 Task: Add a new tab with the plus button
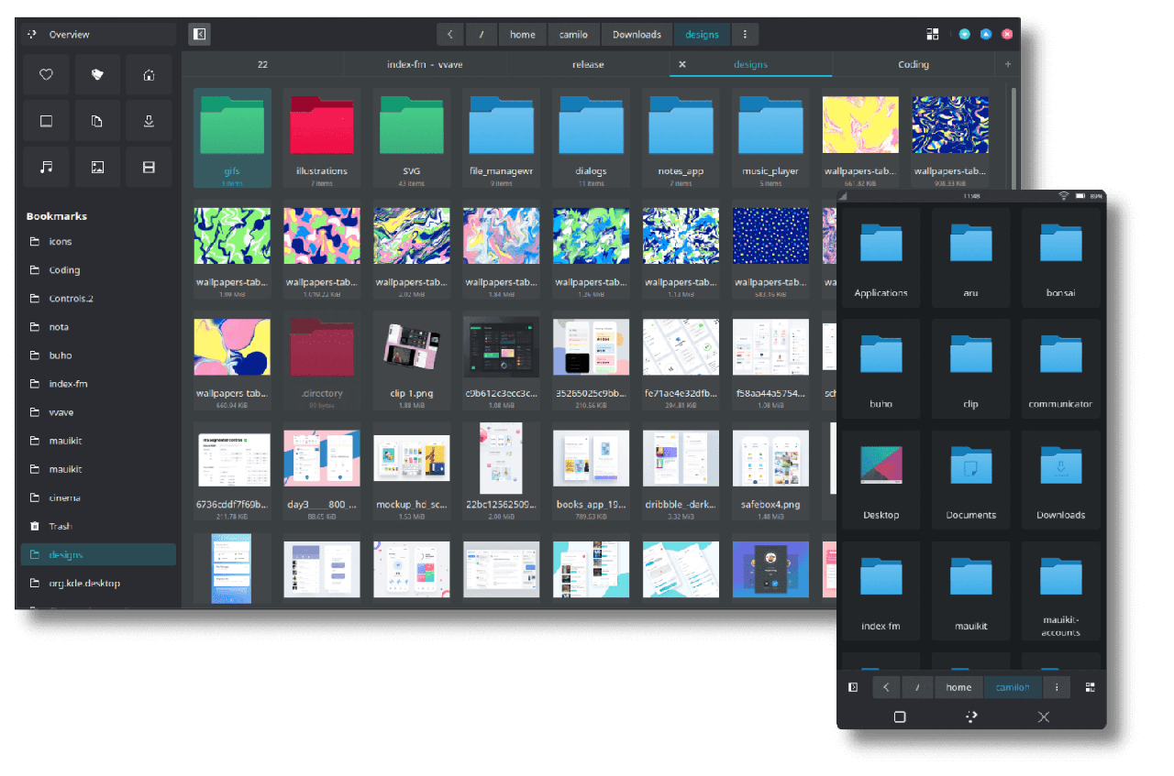coord(1008,64)
